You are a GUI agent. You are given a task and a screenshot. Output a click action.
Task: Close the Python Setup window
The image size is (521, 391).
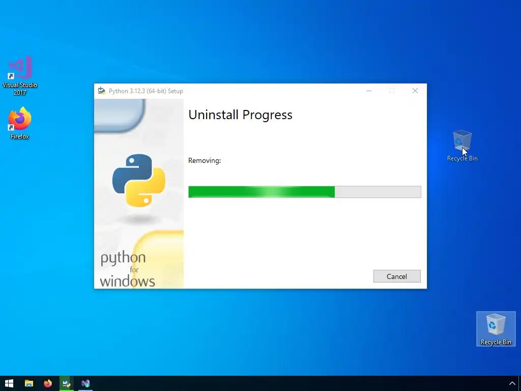point(415,91)
